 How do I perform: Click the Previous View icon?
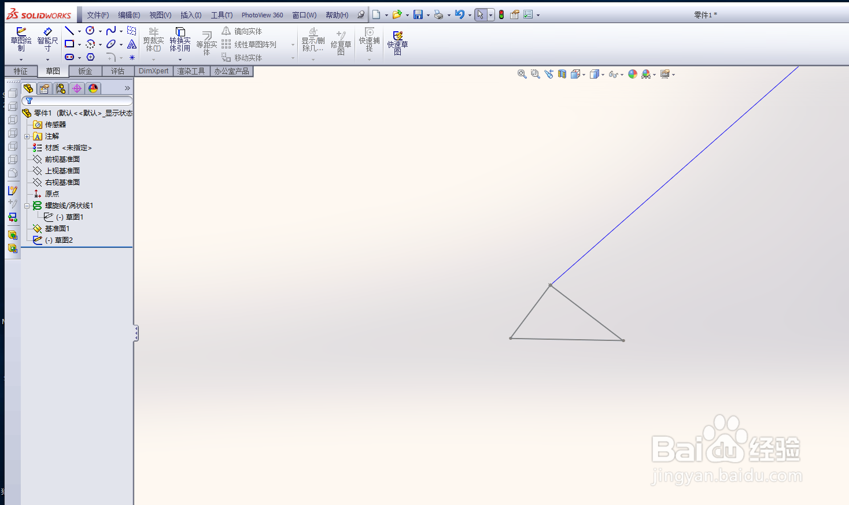tap(548, 74)
